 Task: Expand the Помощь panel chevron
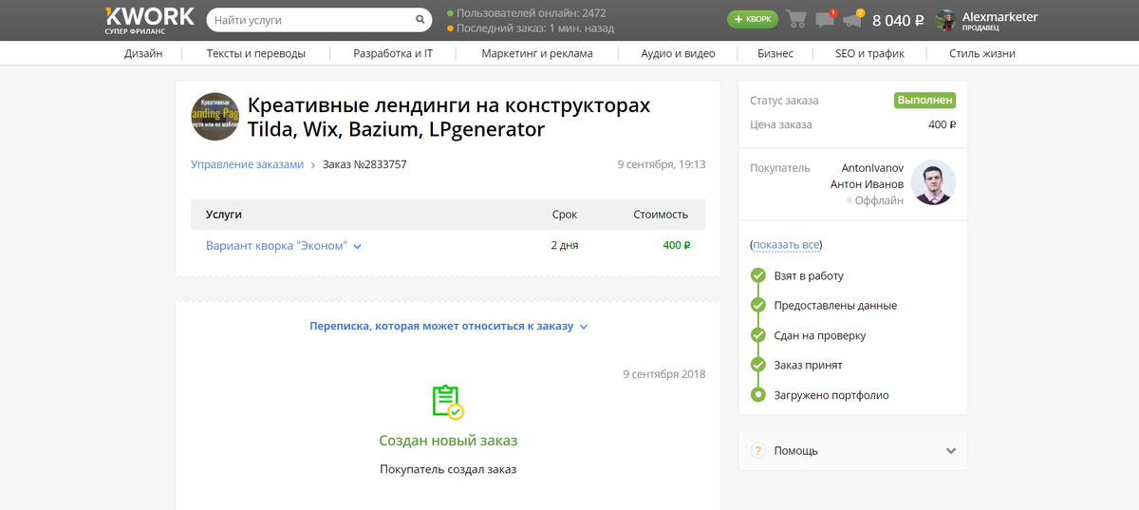[951, 451]
